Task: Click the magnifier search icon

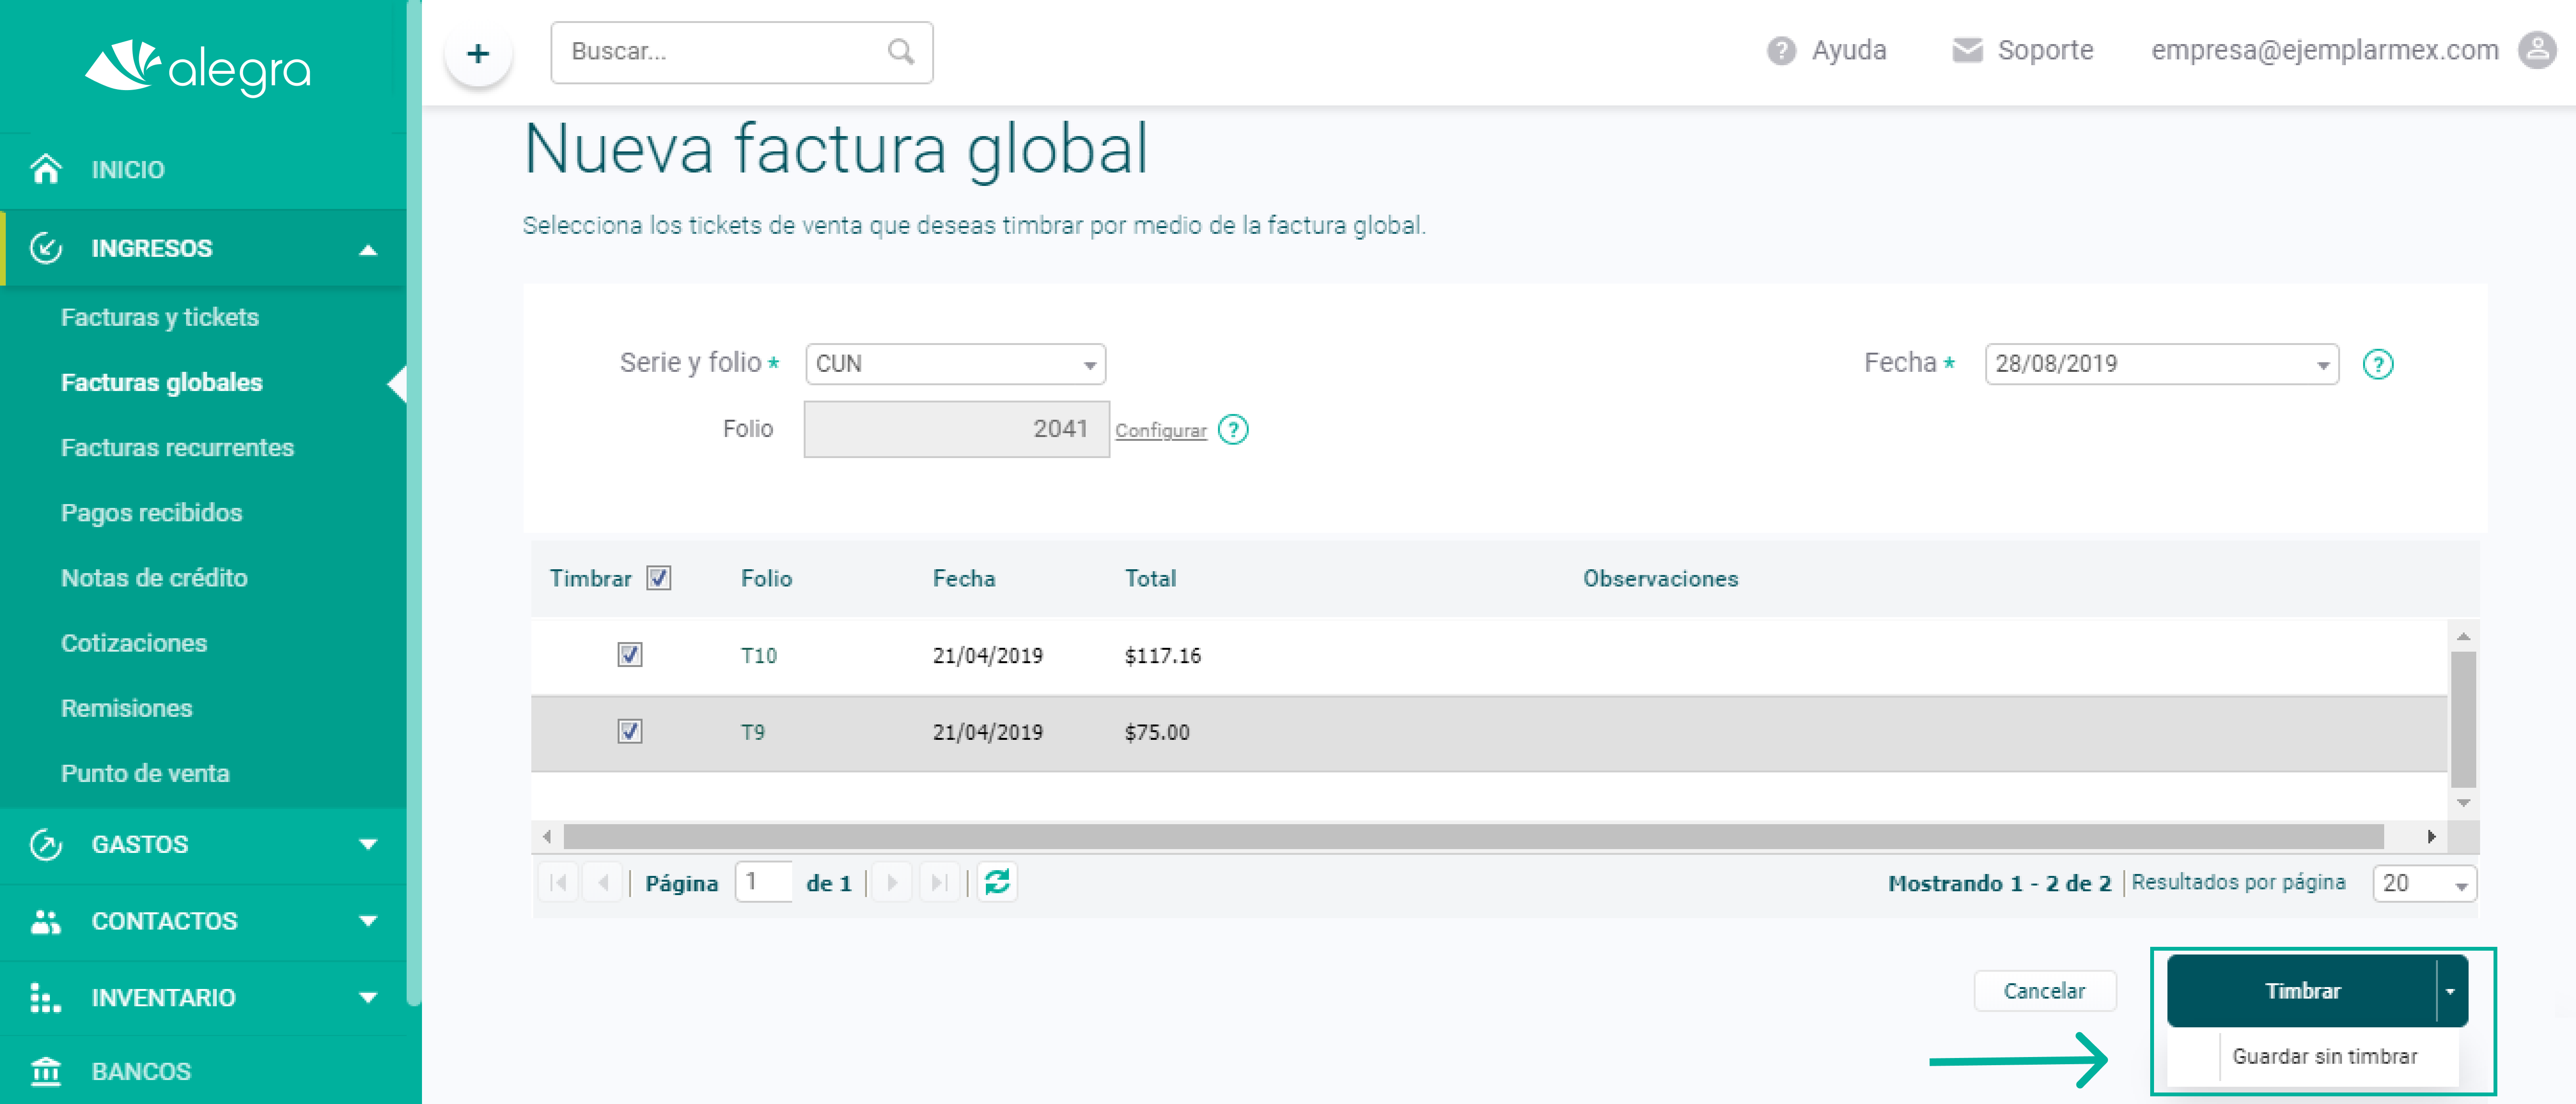Action: point(901,51)
